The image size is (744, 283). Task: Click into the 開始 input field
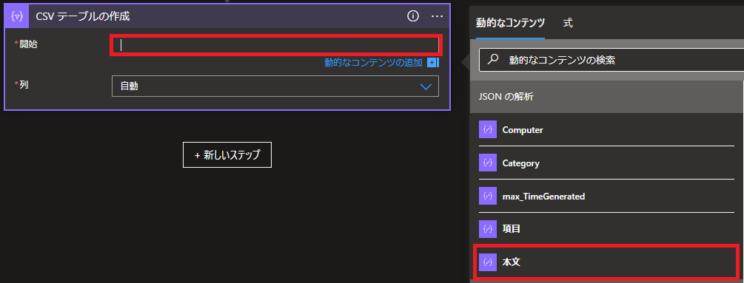275,45
